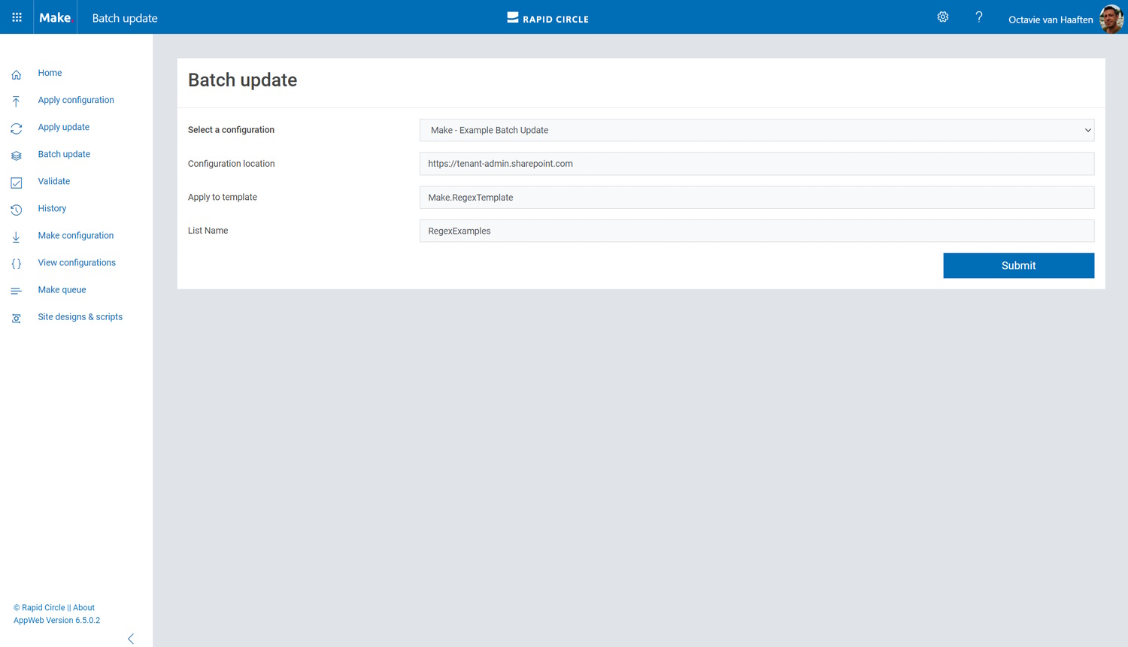The width and height of the screenshot is (1128, 647).
Task: Click the user profile avatar picture
Action: coord(1111,19)
